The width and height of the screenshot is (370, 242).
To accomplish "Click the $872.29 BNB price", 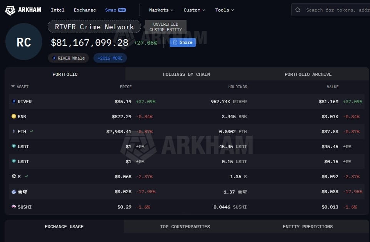I will pyautogui.click(x=122, y=117).
